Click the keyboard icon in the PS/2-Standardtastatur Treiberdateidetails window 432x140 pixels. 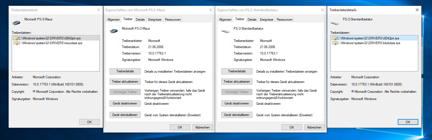[x=335, y=23]
